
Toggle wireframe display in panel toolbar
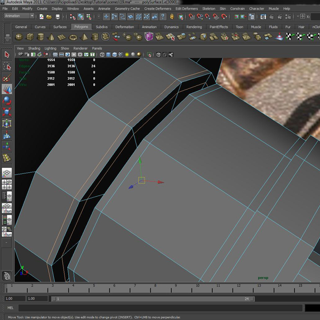coord(102,54)
